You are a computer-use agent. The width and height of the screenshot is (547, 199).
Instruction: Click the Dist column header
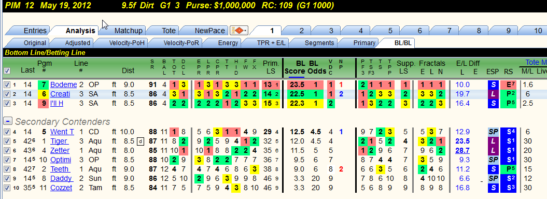128,71
